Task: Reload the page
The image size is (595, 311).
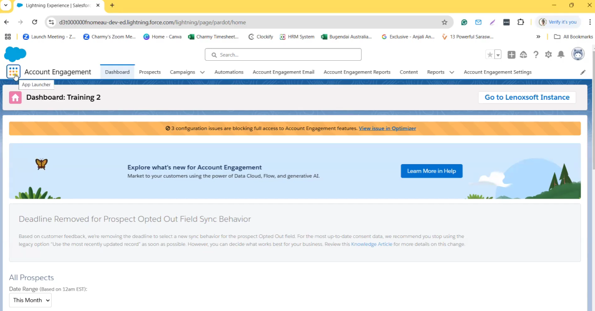Action: (x=34, y=22)
